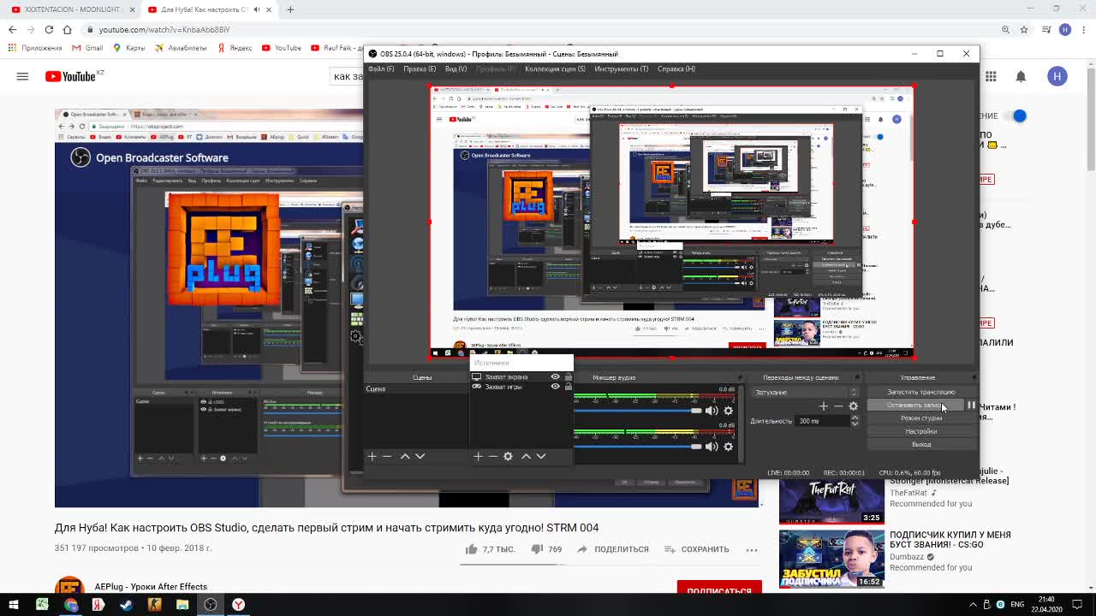Viewport: 1096px width, 616px height.
Task: Show hidden system tray icons
Action: 974,605
